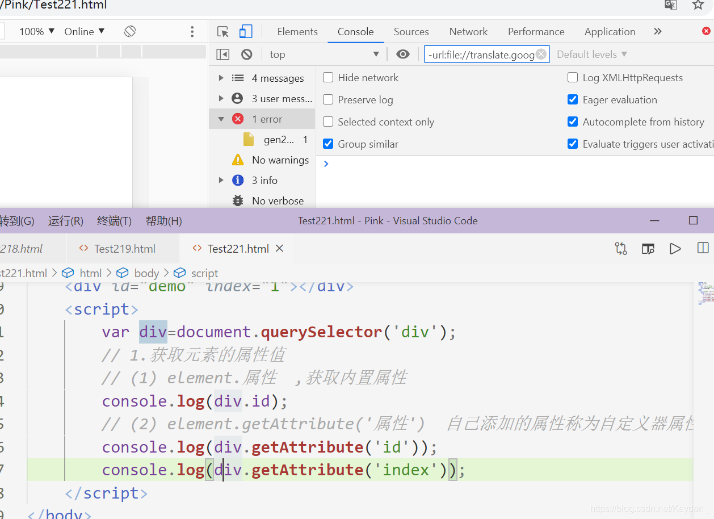Split the VS Code editor
The image size is (714, 519).
tap(703, 248)
